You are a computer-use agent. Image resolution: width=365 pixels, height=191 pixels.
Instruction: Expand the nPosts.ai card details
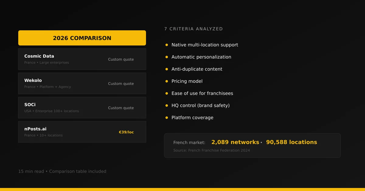(82, 132)
